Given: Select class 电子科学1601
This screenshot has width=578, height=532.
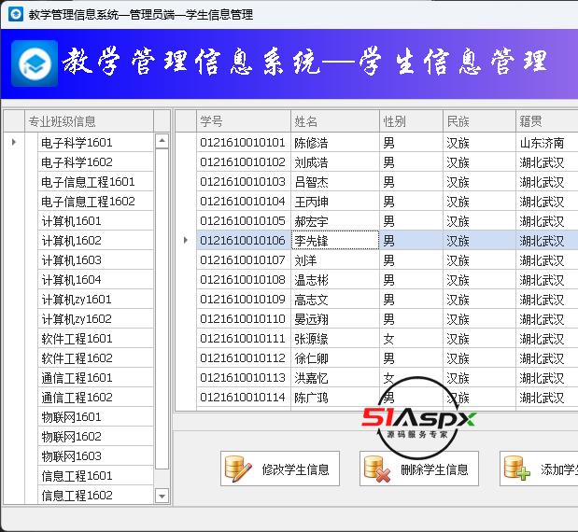Looking at the screenshot, I should point(95,142).
